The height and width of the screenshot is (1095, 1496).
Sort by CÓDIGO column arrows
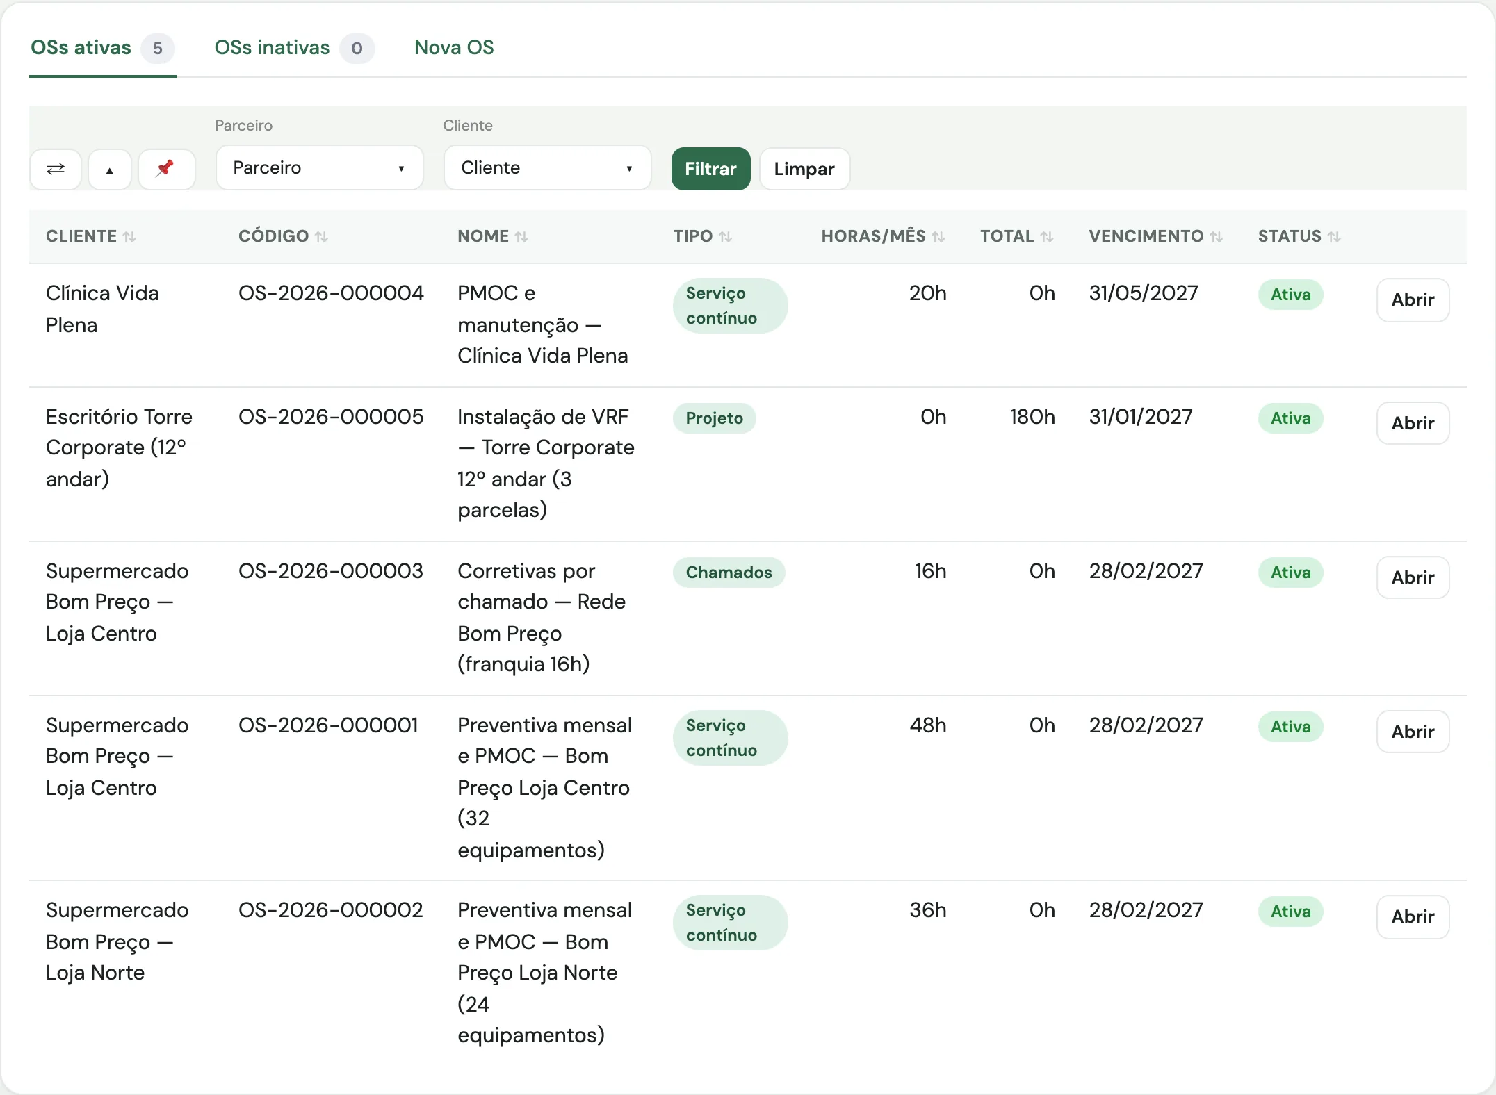point(321,237)
